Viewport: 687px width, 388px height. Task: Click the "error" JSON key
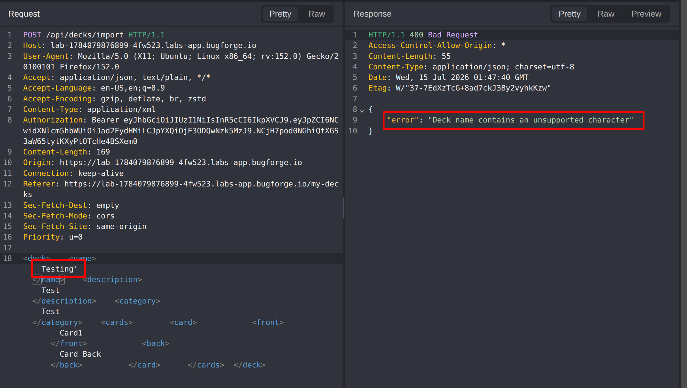click(403, 120)
